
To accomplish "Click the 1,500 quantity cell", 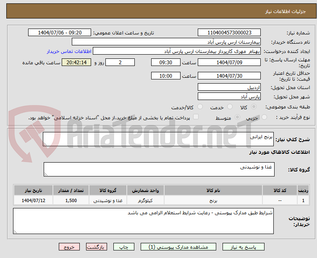I will click(71, 200).
